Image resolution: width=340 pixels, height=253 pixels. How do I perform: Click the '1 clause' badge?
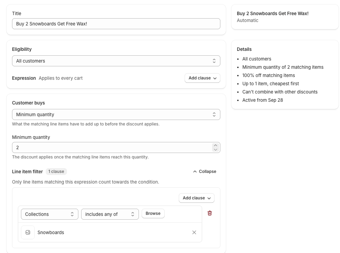point(56,172)
